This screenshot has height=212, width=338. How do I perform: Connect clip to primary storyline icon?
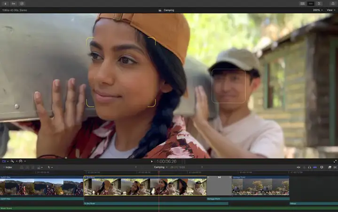[x=22, y=167]
